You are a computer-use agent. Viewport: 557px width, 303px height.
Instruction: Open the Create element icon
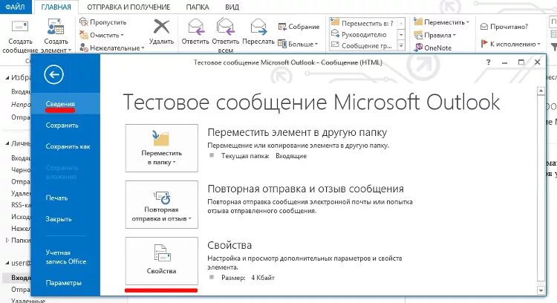[56, 27]
